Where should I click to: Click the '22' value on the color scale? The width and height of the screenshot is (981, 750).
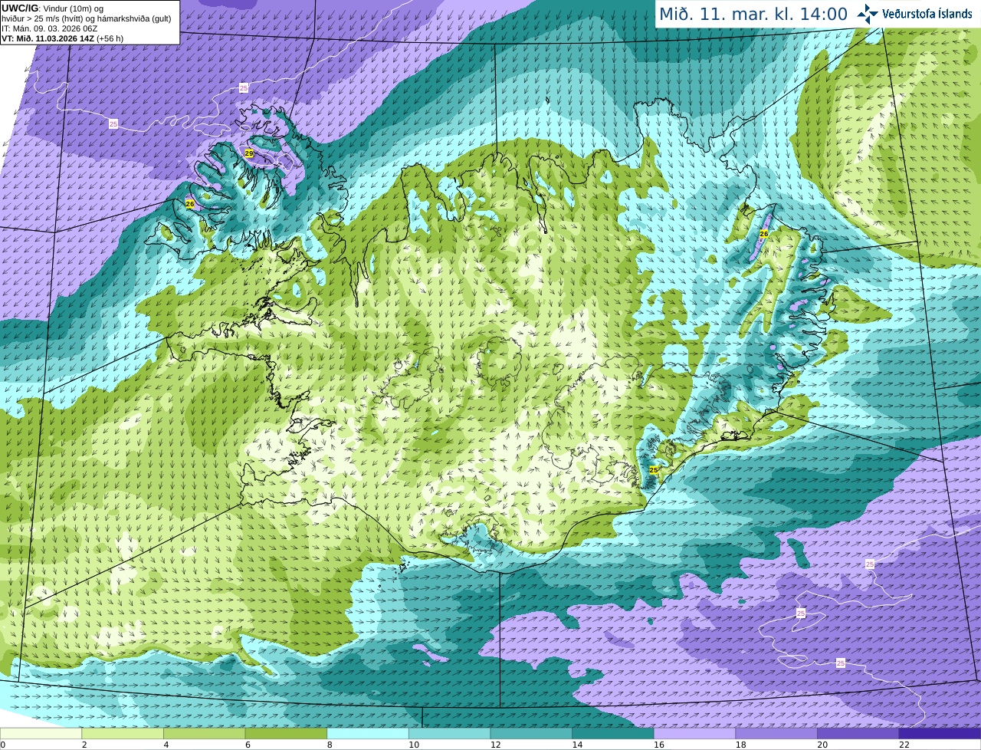click(904, 744)
